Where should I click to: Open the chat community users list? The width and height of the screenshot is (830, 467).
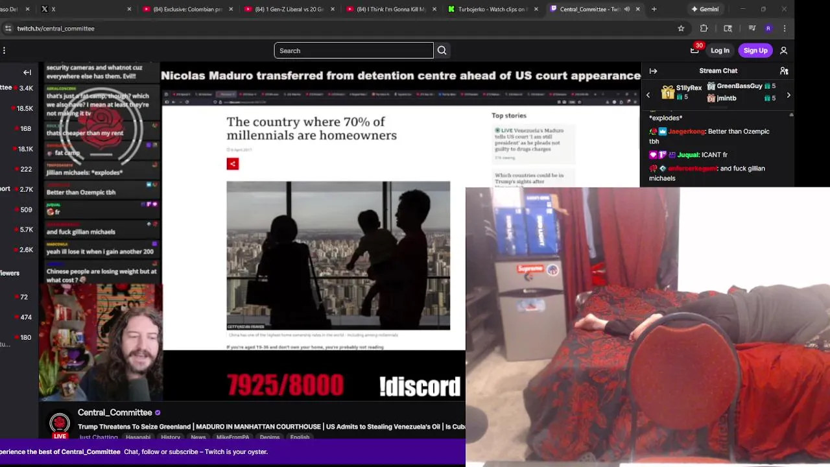coord(784,71)
